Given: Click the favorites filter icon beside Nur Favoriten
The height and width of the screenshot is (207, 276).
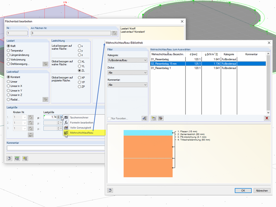Looking at the screenshot, I should (x=144, y=118).
